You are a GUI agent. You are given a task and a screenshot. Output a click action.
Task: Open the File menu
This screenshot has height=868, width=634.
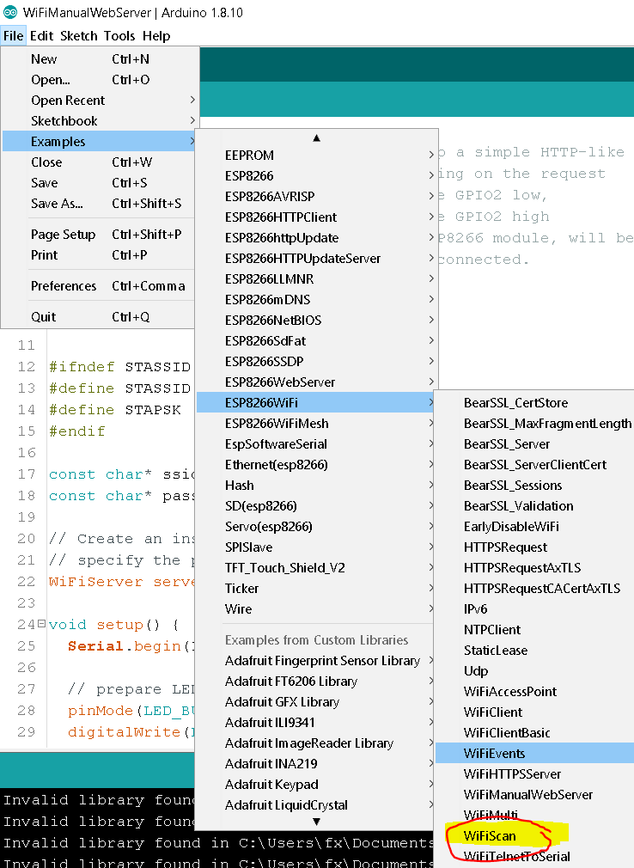coord(13,36)
